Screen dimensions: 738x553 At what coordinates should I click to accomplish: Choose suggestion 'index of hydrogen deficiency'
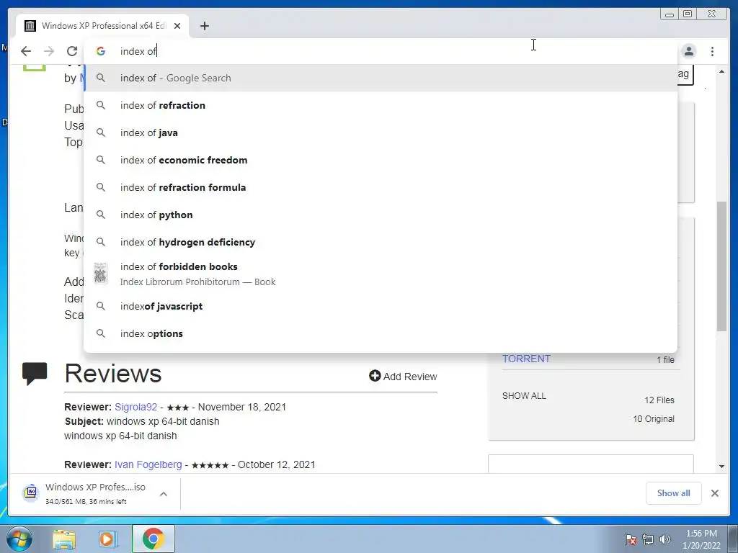coord(381,242)
